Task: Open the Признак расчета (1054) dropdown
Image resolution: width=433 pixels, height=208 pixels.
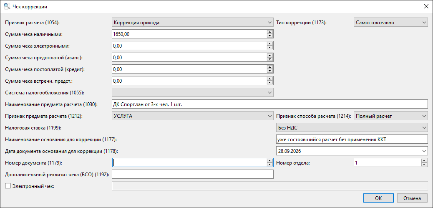Action: tap(192, 23)
